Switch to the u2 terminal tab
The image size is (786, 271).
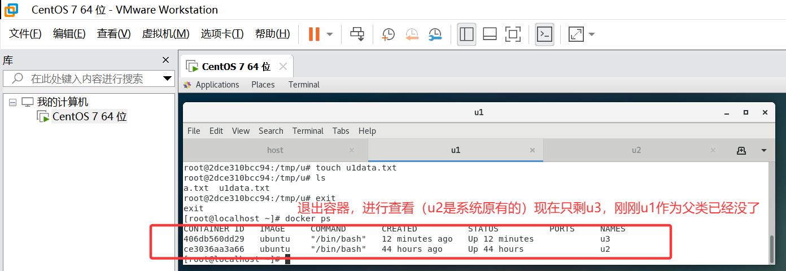636,150
